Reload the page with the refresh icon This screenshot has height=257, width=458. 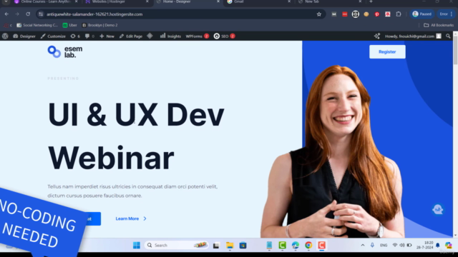point(28,14)
